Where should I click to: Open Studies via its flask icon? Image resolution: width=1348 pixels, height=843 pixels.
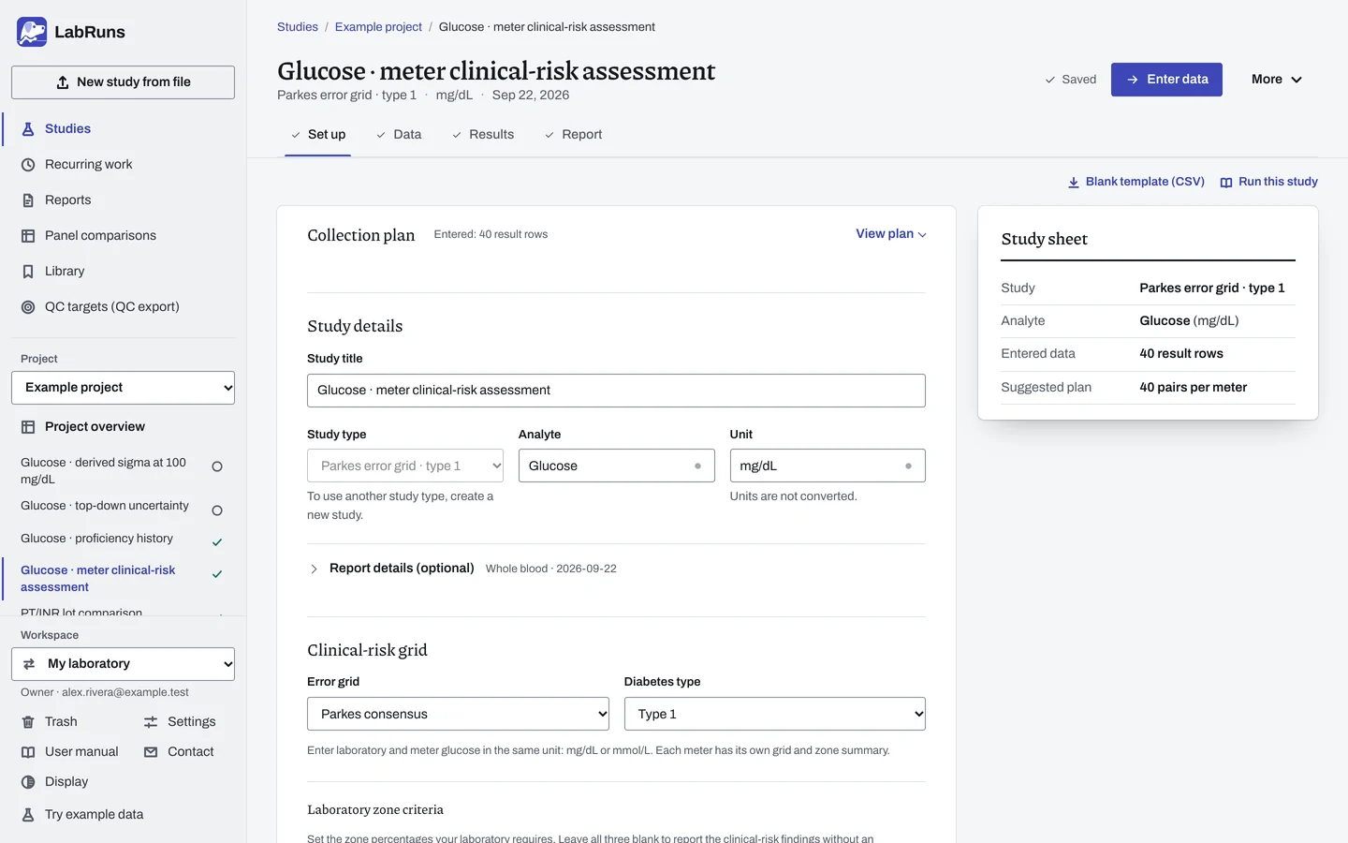click(28, 129)
